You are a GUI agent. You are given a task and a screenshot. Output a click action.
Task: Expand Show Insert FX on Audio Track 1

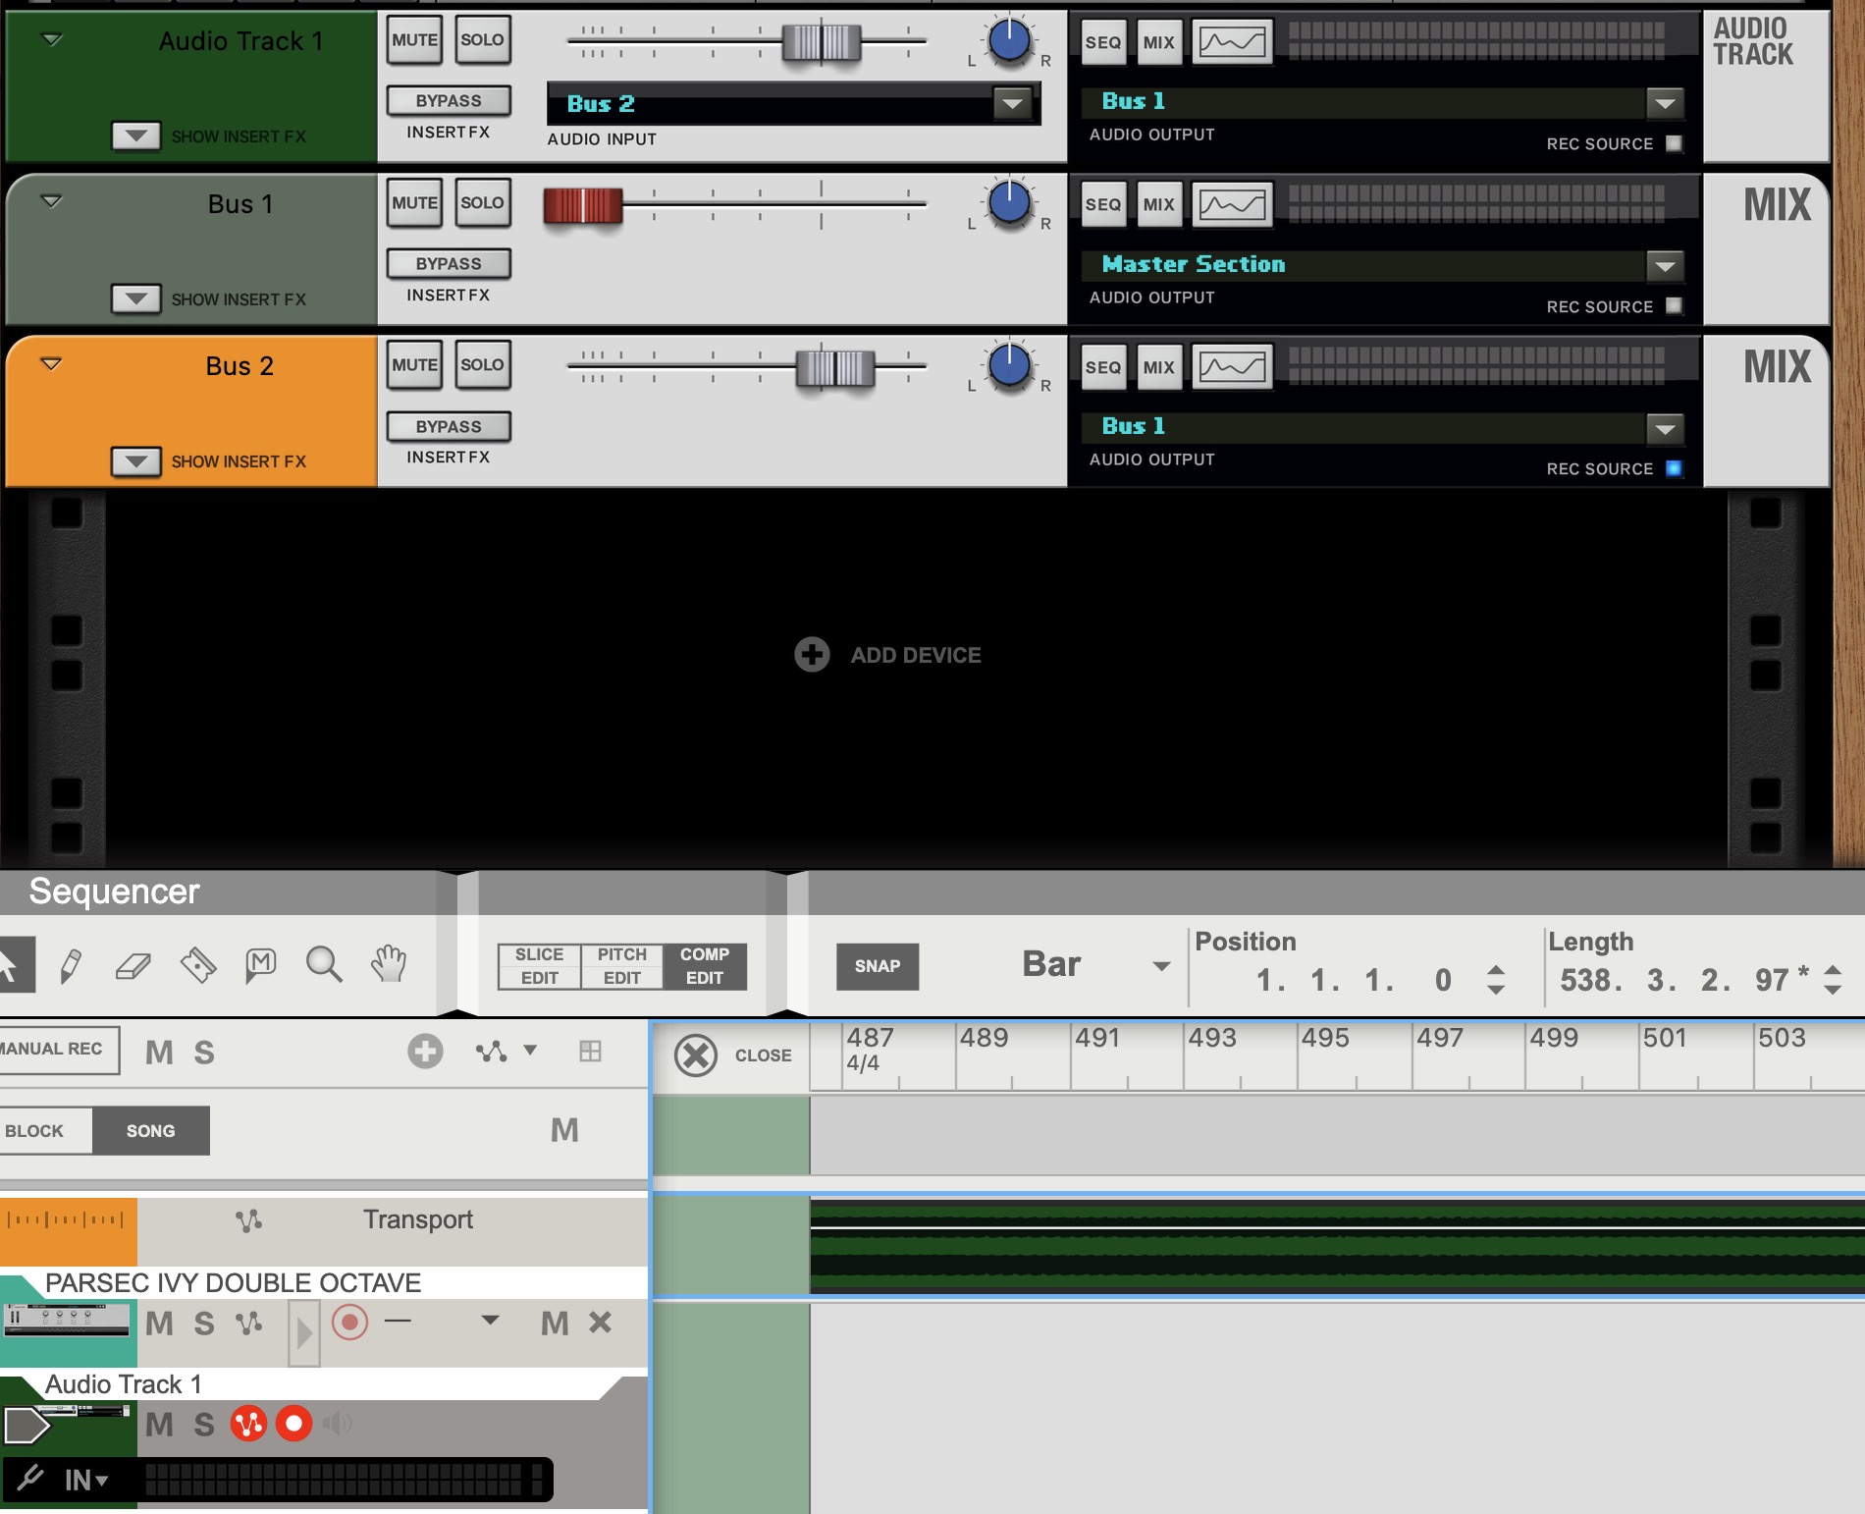click(x=135, y=135)
